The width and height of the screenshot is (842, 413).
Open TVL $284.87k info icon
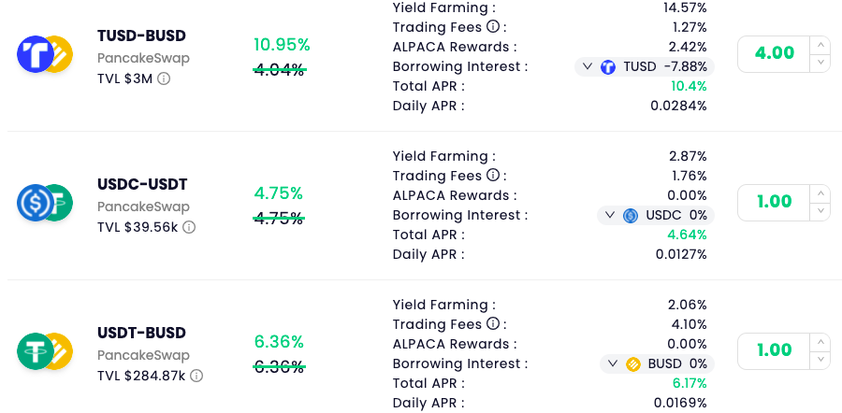[x=196, y=376]
